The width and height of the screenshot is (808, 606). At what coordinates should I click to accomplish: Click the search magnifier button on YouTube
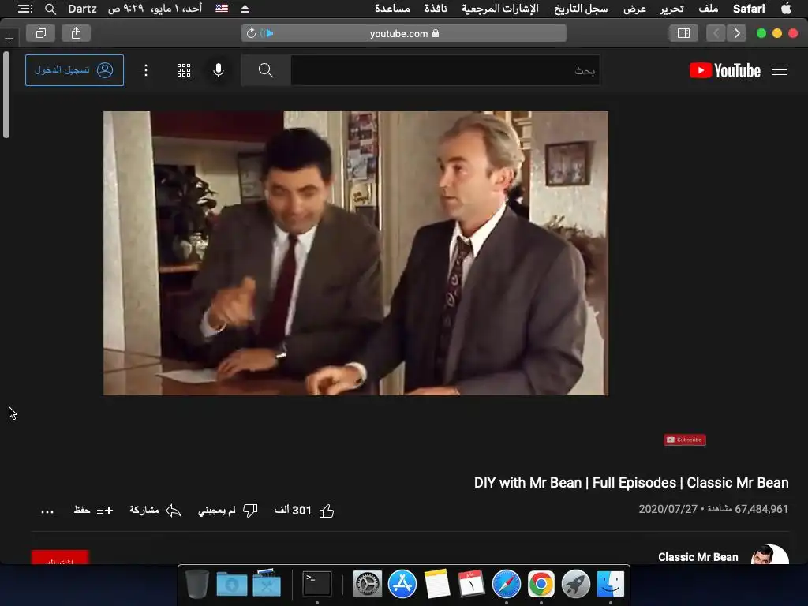[265, 70]
